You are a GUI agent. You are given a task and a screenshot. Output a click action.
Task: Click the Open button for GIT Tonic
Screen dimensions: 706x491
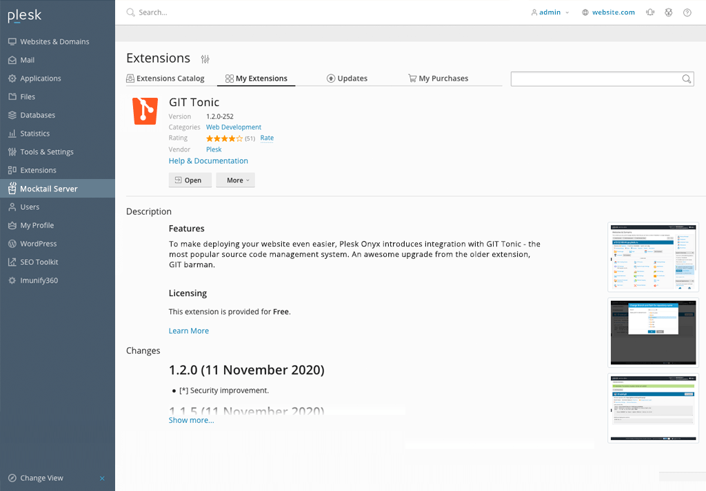pos(190,180)
